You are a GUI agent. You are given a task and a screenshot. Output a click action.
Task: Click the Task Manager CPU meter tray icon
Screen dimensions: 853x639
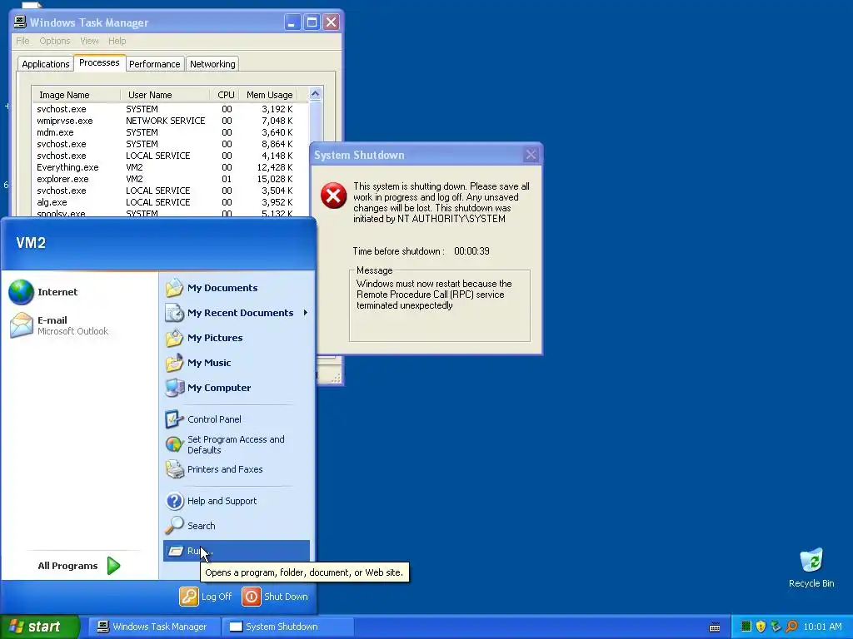746,627
